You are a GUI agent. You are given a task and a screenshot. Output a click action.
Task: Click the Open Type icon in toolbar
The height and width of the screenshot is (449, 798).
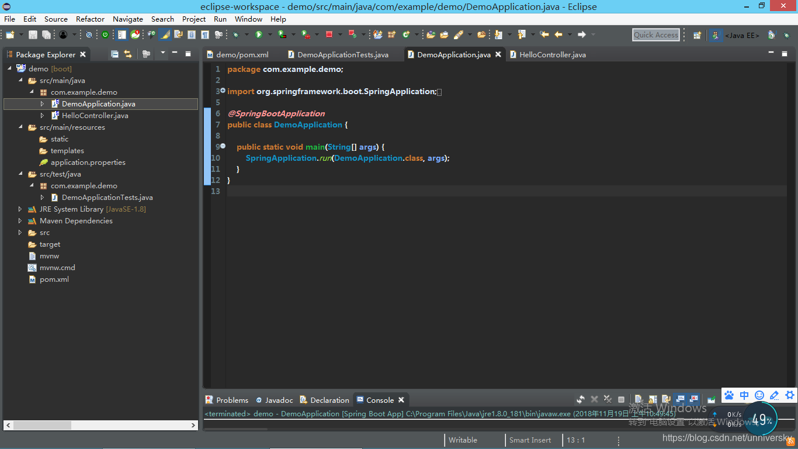click(x=431, y=34)
